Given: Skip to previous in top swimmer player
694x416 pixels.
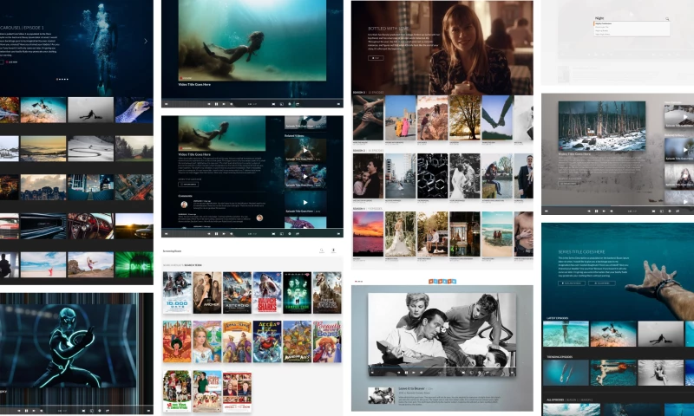Looking at the screenshot, I should [209, 104].
